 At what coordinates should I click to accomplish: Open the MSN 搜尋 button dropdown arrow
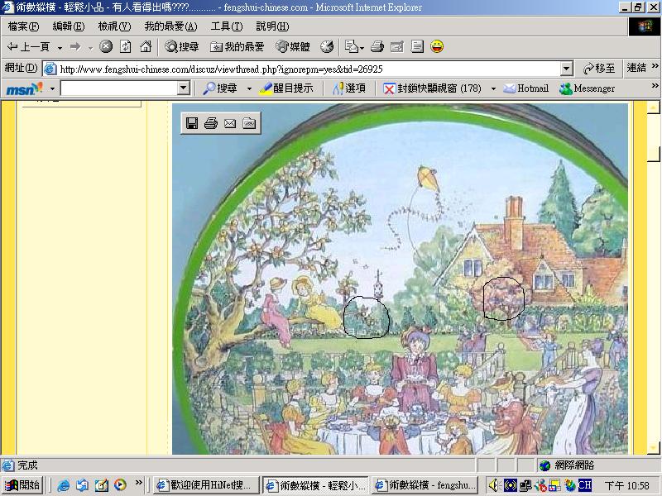[x=249, y=88]
